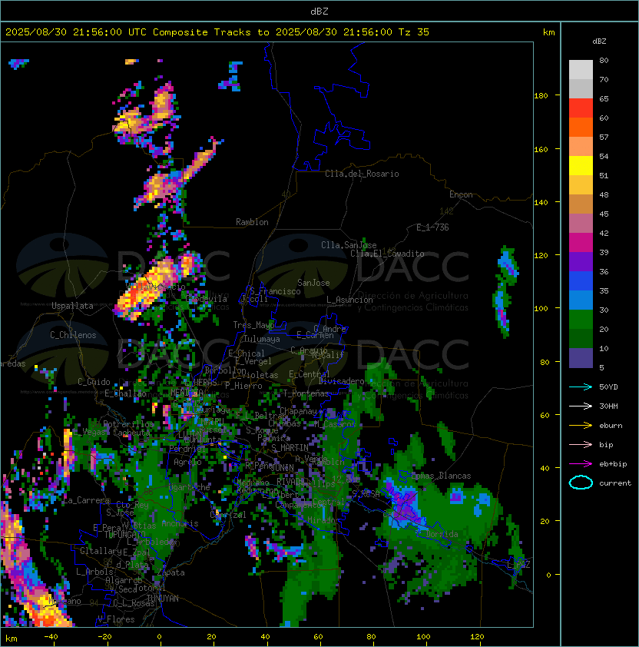
Task: Click the 'Tulumaya' map label
Action: tap(262, 339)
